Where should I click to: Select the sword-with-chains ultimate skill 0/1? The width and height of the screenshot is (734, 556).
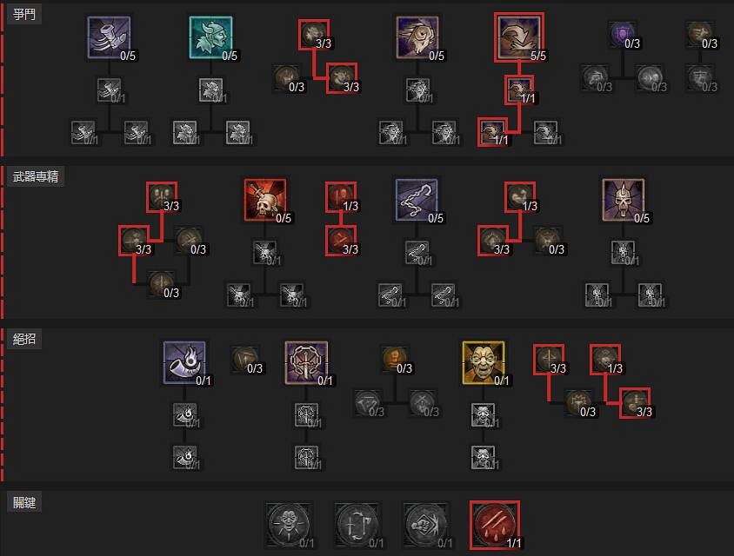pos(307,363)
